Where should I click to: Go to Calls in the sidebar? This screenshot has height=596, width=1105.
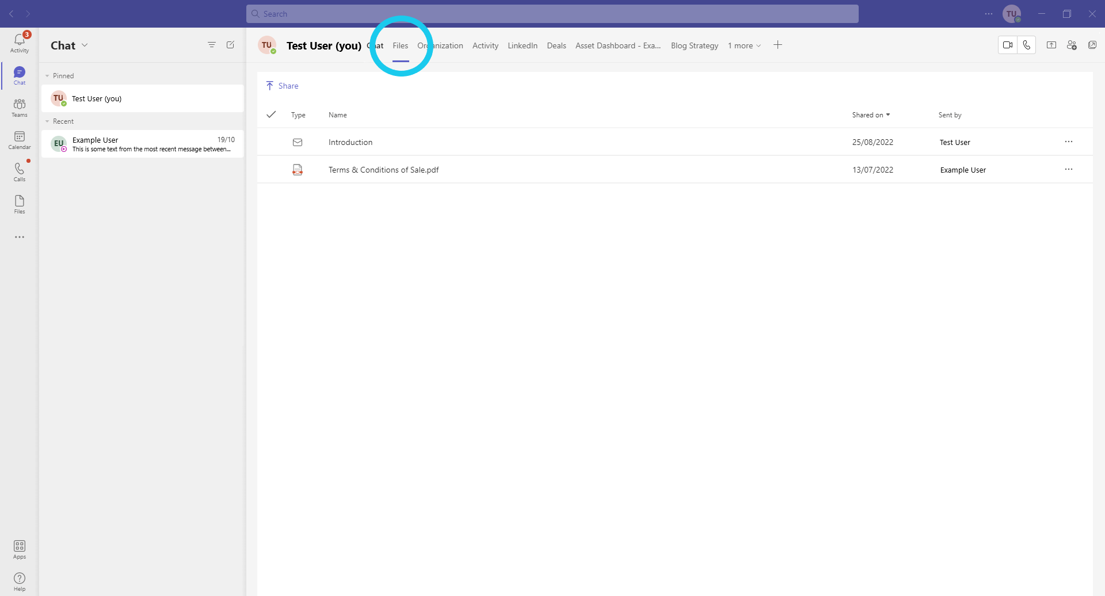pos(20,172)
